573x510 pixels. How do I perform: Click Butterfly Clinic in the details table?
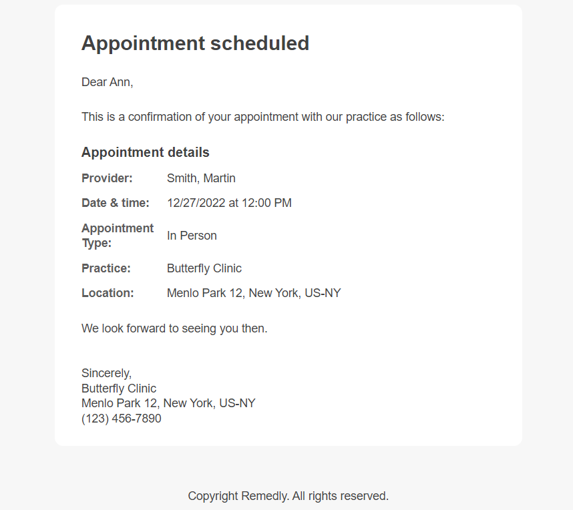click(204, 268)
